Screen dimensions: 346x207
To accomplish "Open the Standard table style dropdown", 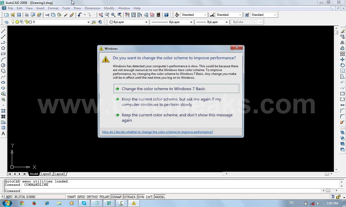I will (x=275, y=15).
